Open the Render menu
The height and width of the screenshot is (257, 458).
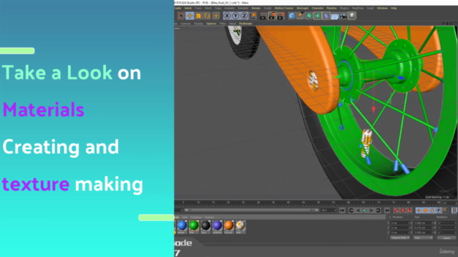pyautogui.click(x=256, y=8)
